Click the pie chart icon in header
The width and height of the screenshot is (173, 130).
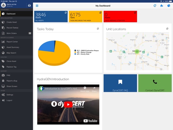(169, 6)
